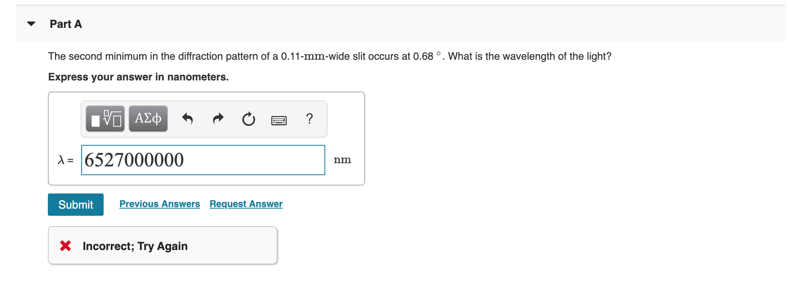Click the nm unit label
790x293 pixels.
tap(343, 159)
